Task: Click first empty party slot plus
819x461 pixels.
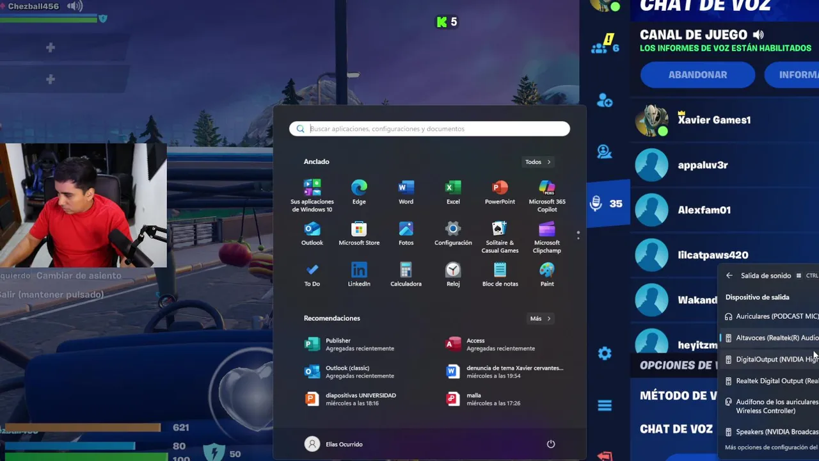Action: coord(51,47)
